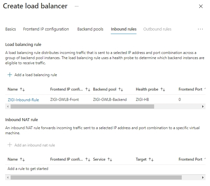Screen dimensions: 210x186
Task: Sort load balancing rules by Health probe
Action: [x=150, y=89]
